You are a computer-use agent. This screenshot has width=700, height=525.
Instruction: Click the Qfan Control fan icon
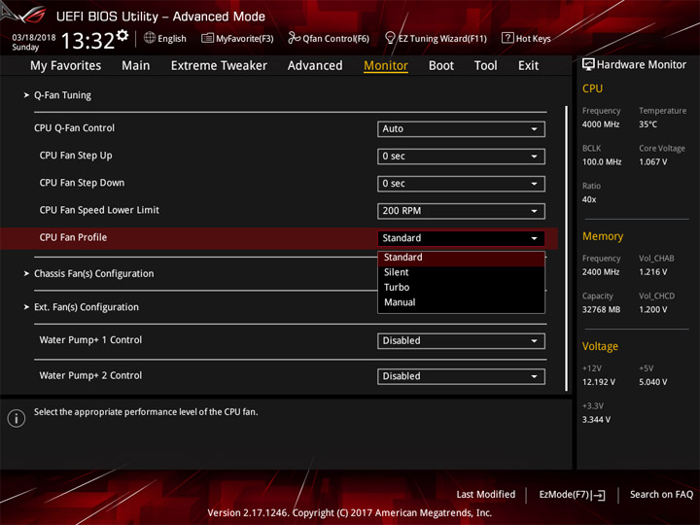coord(294,38)
